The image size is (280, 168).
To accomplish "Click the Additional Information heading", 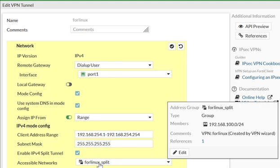I will 253,16.
